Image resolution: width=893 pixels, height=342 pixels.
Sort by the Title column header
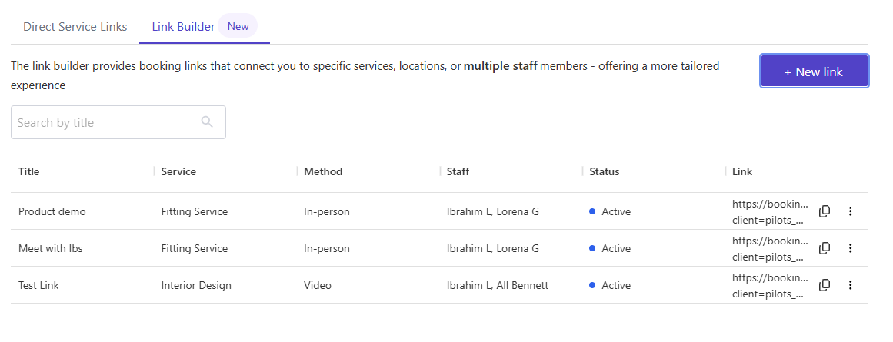click(x=29, y=171)
